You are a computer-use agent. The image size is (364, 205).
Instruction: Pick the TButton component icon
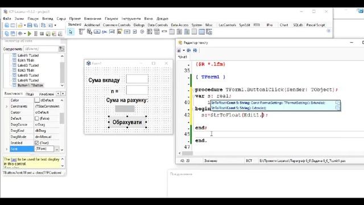[x=97, y=32]
